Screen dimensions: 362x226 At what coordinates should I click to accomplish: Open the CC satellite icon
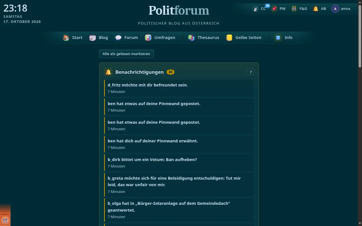point(256,9)
